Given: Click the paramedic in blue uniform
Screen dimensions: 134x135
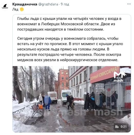Looking at the screenshot, I should point(48,102).
